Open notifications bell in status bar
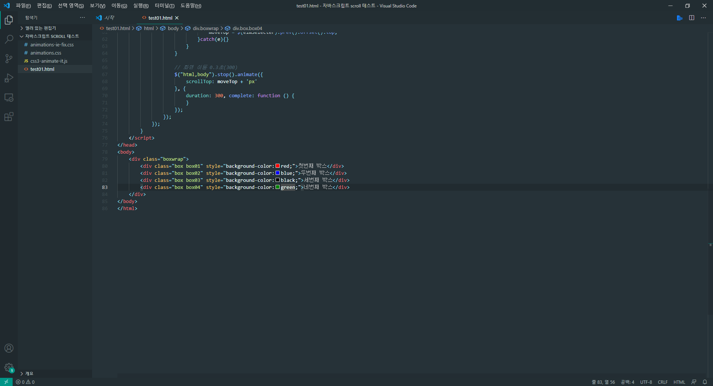This screenshot has width=713, height=386. click(705, 382)
